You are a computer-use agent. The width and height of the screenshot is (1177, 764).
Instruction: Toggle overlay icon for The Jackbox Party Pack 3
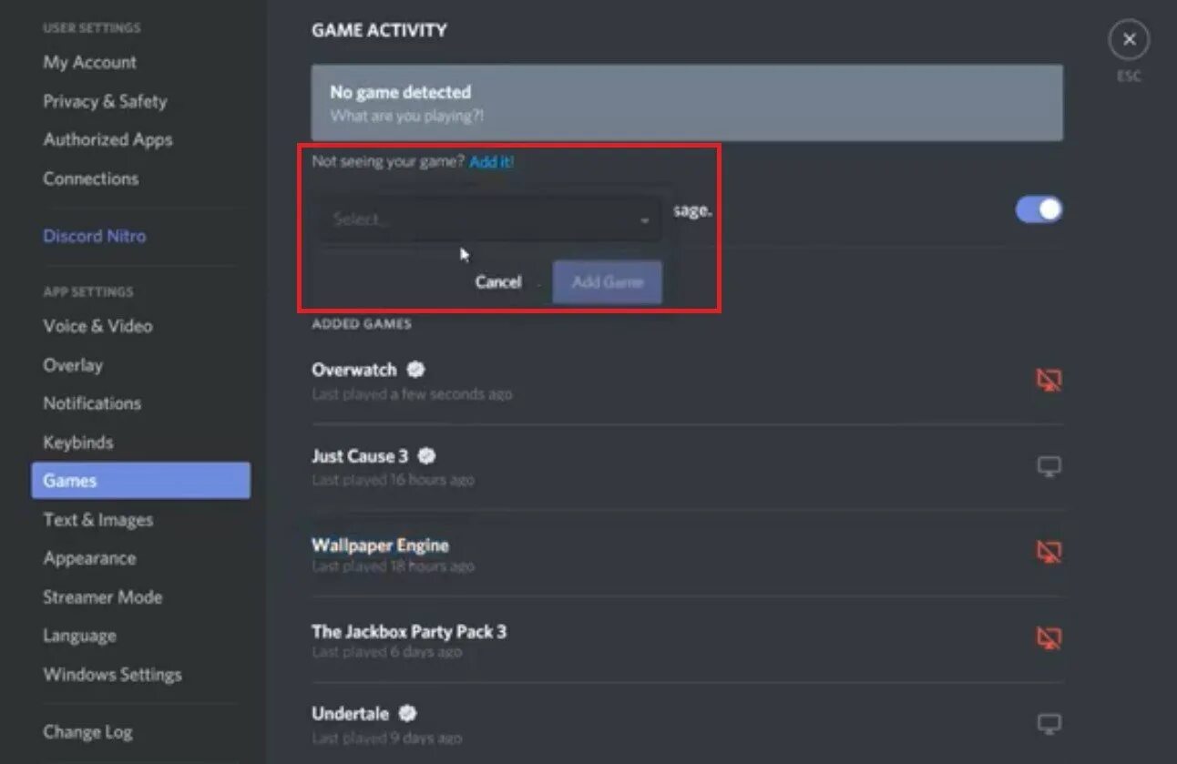tap(1049, 638)
